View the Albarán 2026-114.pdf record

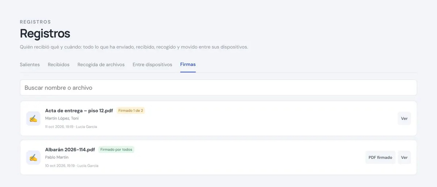tap(404, 157)
